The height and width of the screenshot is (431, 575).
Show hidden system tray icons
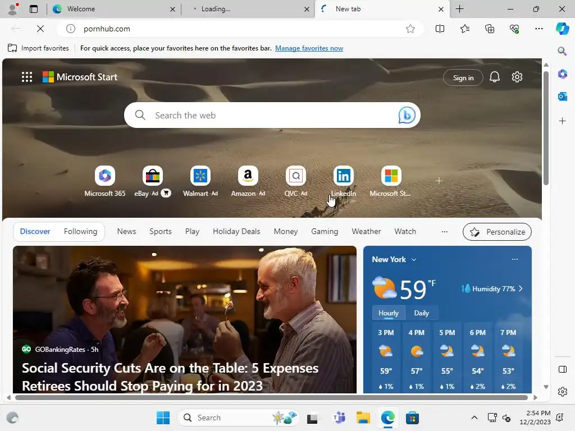[x=474, y=418]
